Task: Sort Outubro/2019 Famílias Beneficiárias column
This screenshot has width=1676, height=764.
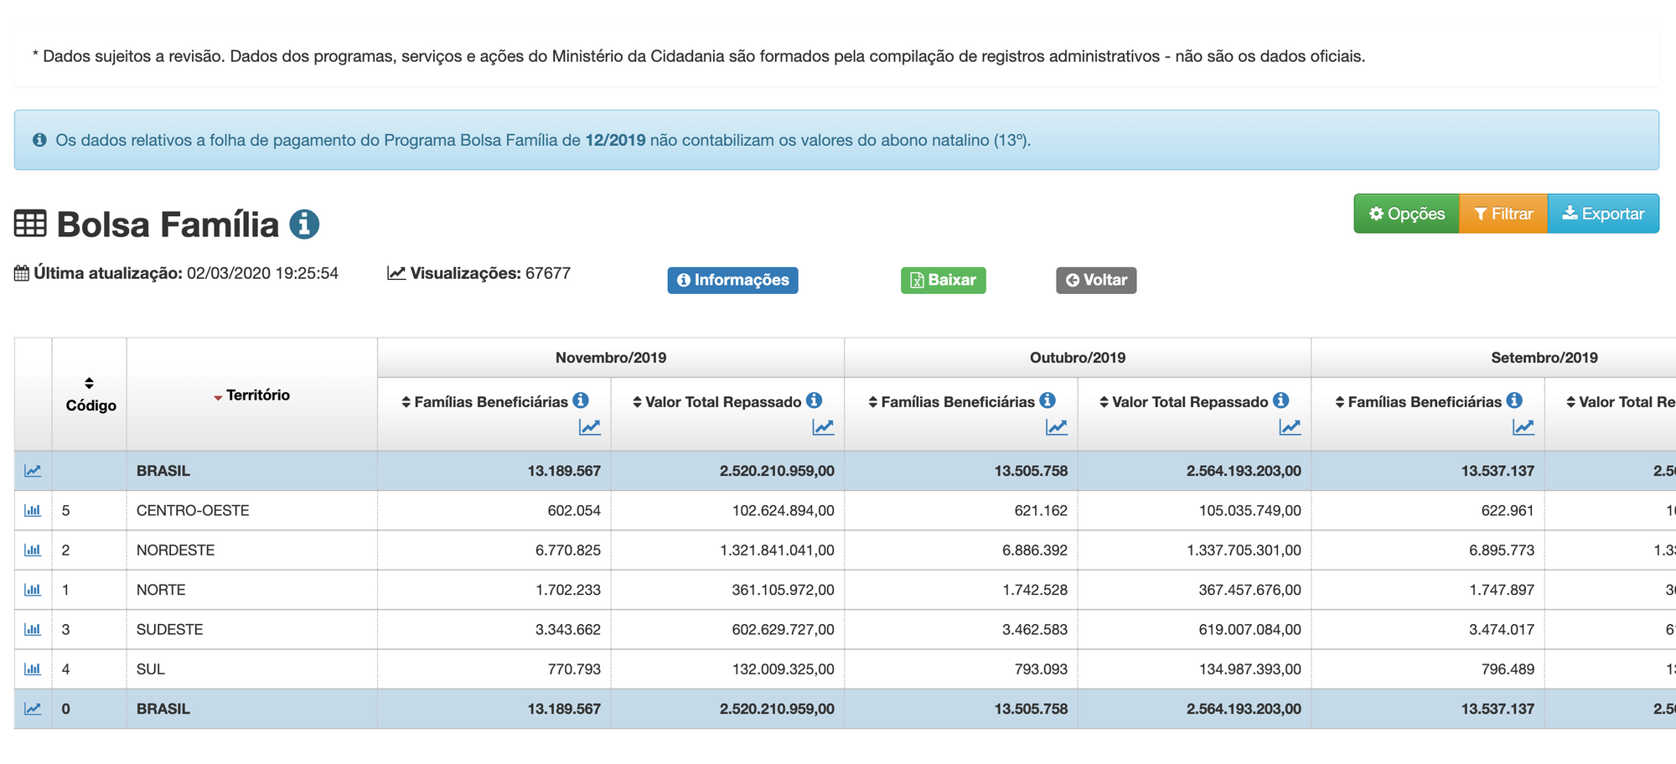Action: pyautogui.click(x=873, y=402)
